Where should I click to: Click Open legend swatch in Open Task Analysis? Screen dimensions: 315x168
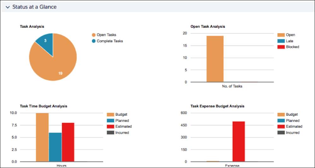point(281,35)
